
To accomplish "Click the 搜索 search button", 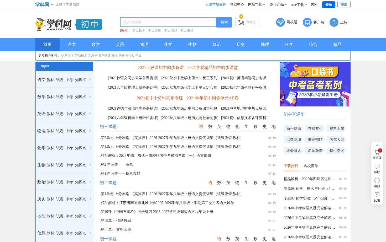I will (224, 22).
